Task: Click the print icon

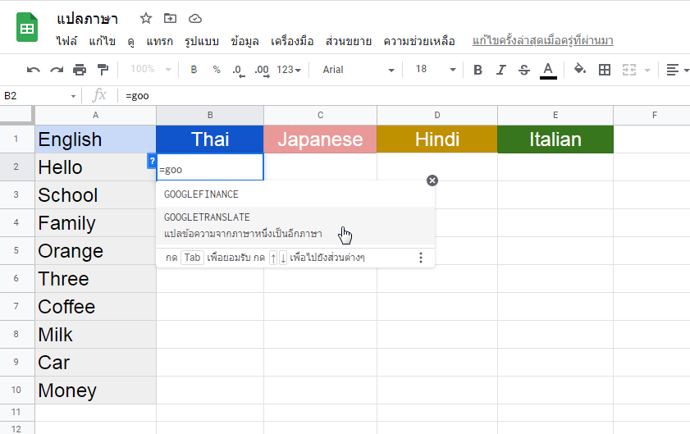Action: pyautogui.click(x=80, y=70)
